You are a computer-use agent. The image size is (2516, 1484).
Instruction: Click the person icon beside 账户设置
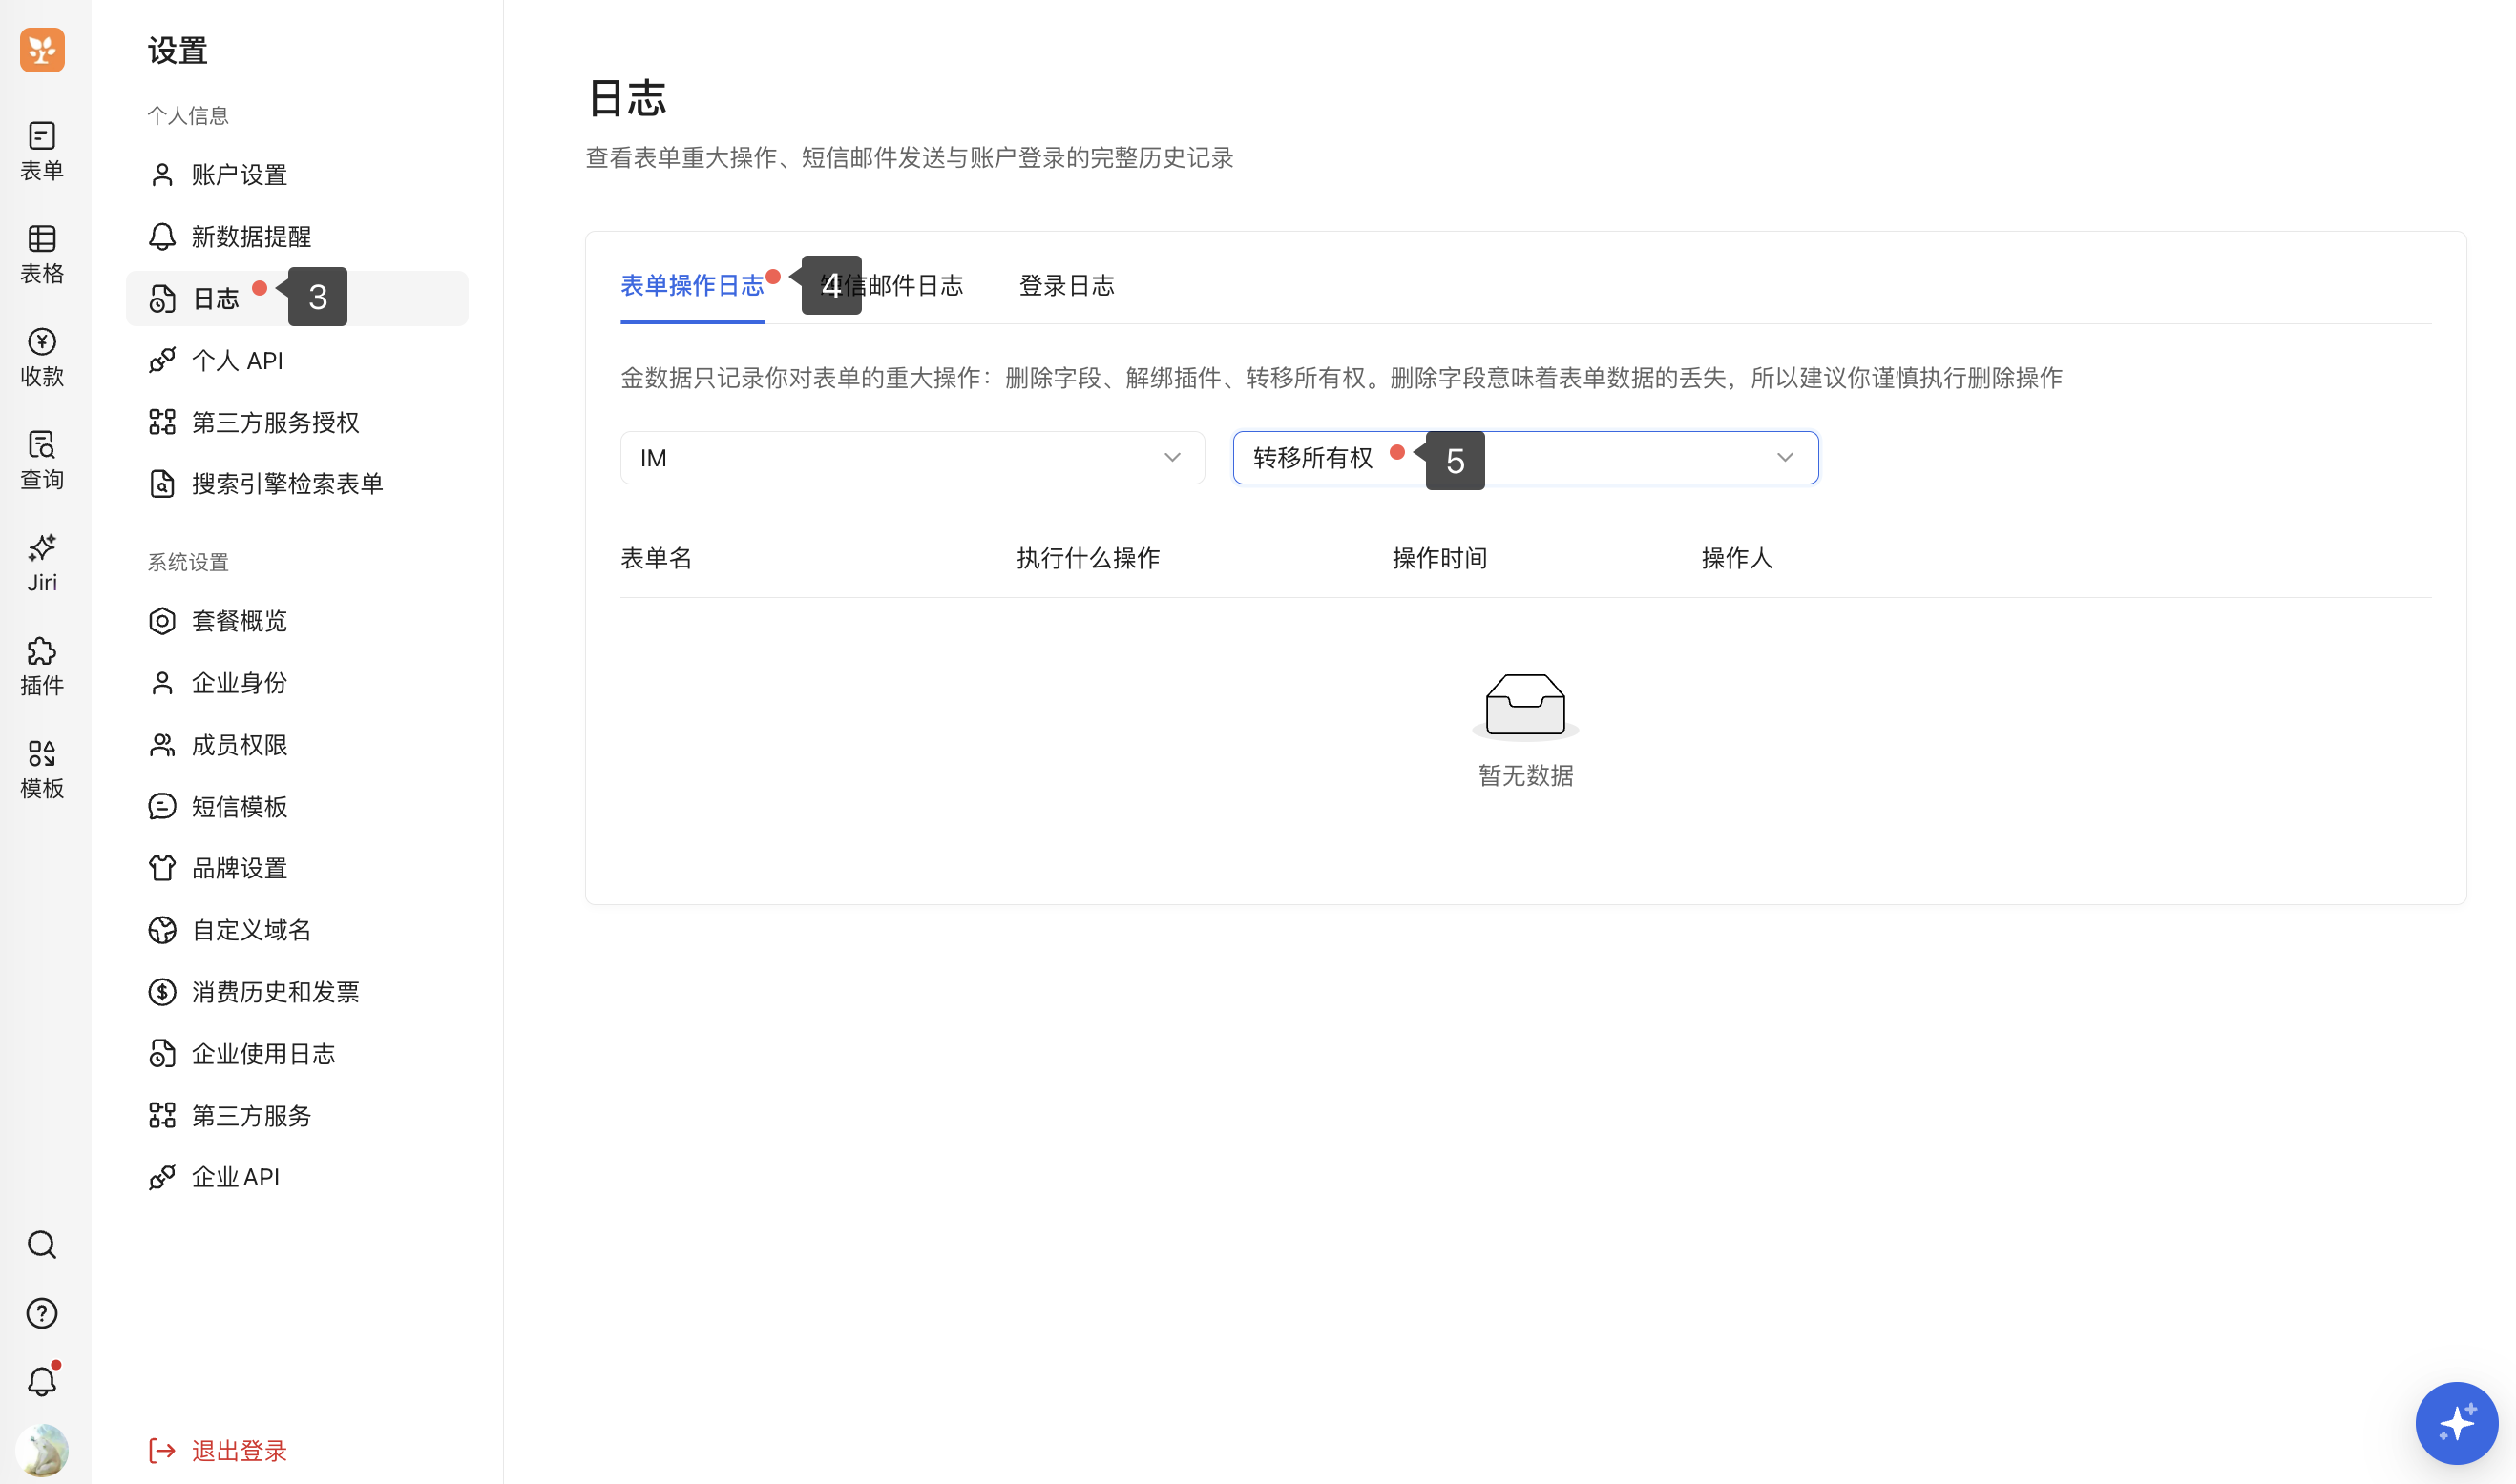(162, 175)
